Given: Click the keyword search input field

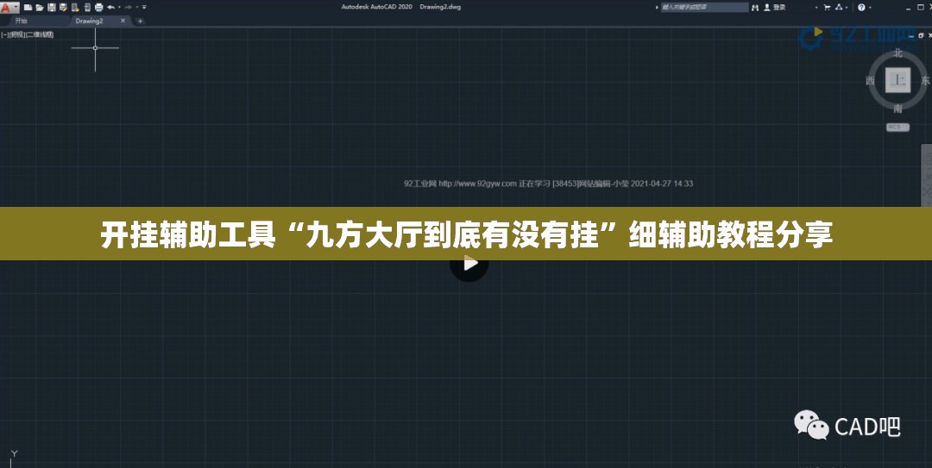Looking at the screenshot, I should [x=705, y=7].
